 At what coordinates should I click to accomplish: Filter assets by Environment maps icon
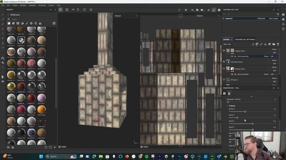[40, 23]
